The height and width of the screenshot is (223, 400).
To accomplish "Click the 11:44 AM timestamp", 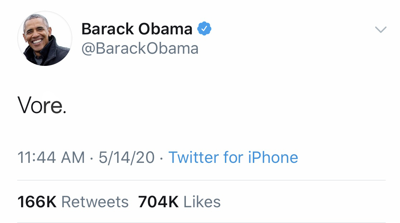I will [51, 157].
